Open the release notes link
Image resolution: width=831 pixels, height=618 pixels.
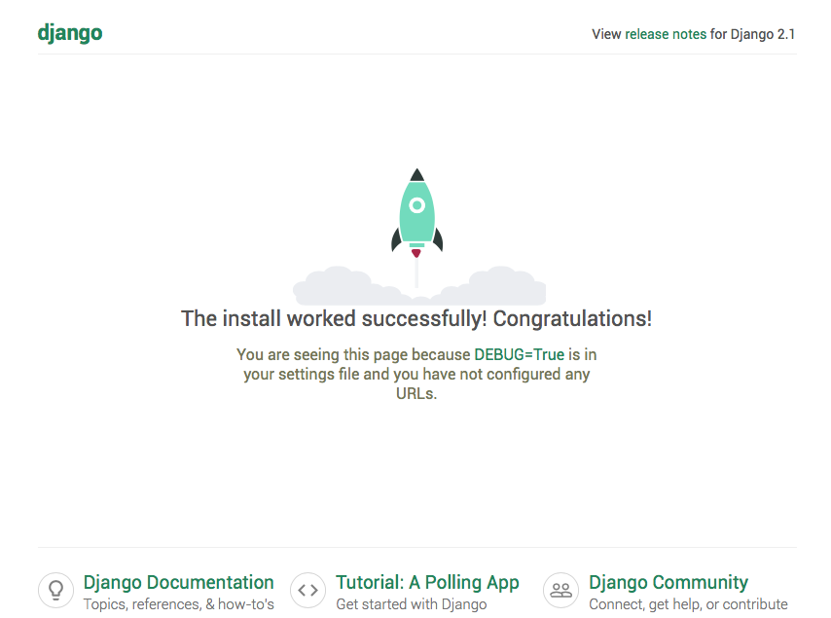pyautogui.click(x=663, y=33)
